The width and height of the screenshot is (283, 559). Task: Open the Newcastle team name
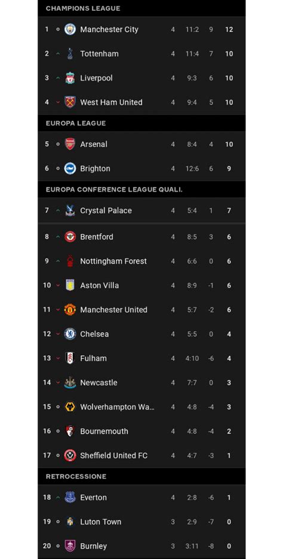[x=99, y=383]
